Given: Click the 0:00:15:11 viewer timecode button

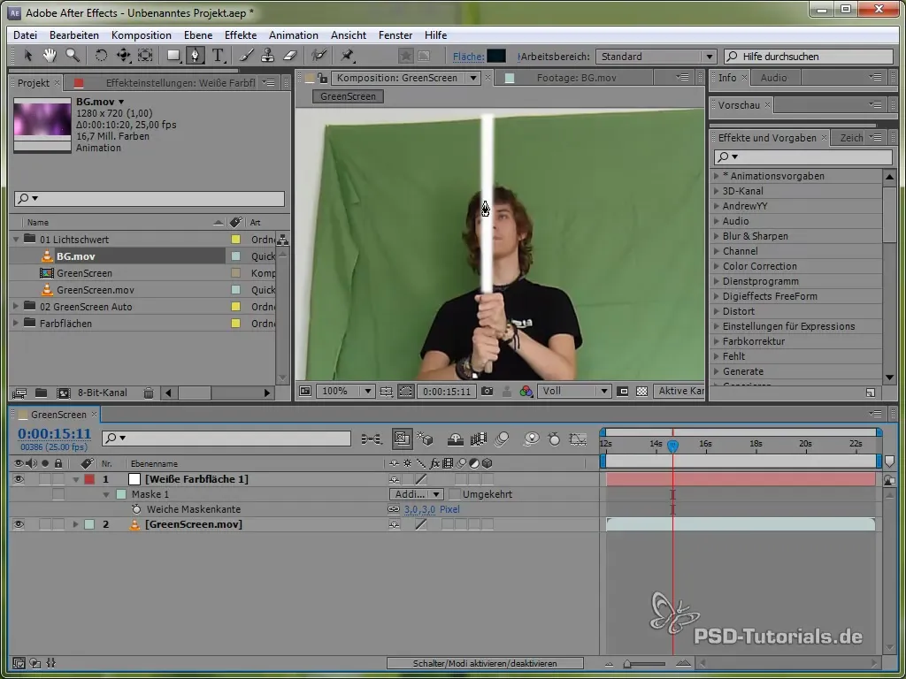Looking at the screenshot, I should click(x=447, y=391).
